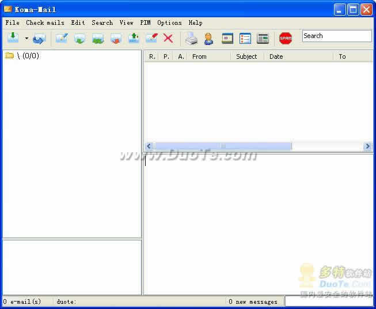Screen dimensions: 376x309
Task: Open the File menu
Action: (x=12, y=22)
